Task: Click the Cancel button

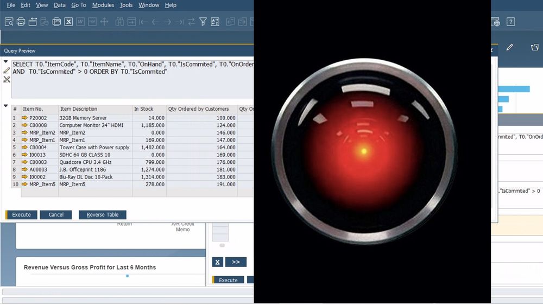Action: pyautogui.click(x=56, y=215)
